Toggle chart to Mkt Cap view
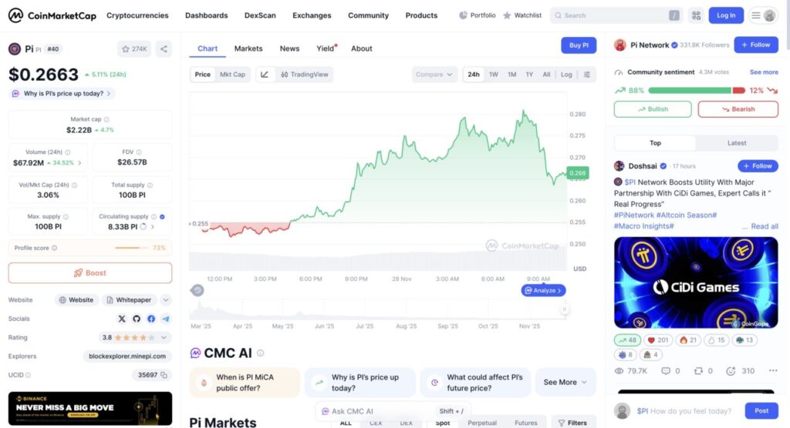The image size is (790, 428). (232, 75)
